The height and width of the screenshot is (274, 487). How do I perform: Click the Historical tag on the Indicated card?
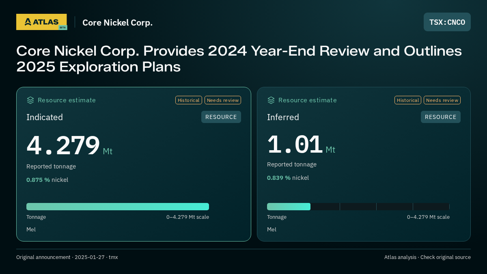point(189,100)
